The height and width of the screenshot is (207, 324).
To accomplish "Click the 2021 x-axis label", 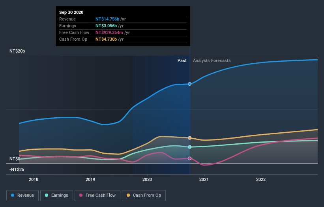I will pyautogui.click(x=204, y=179).
